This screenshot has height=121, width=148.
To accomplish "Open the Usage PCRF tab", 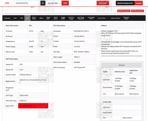I will (63, 18).
